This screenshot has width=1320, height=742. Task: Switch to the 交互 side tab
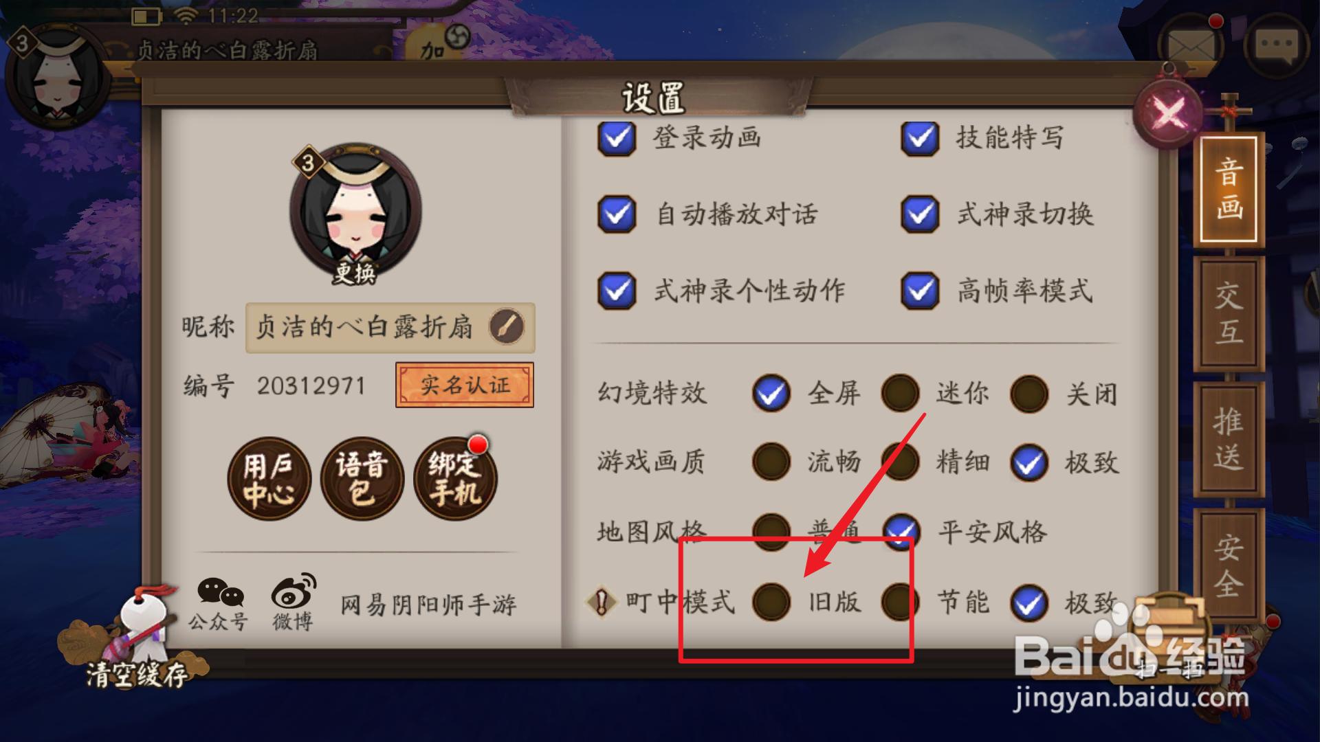[1229, 315]
